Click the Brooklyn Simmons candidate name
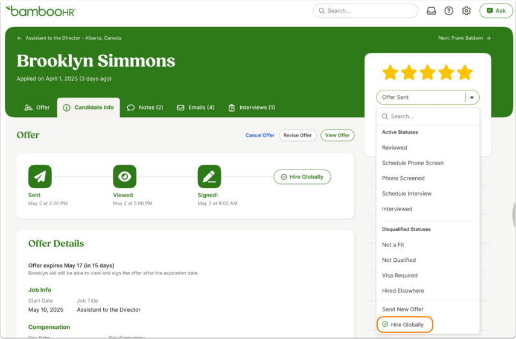Image resolution: width=516 pixels, height=339 pixels. [96, 61]
